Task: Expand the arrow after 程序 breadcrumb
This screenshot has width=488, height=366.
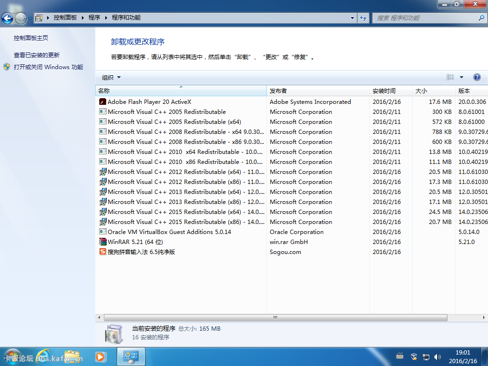Action: pyautogui.click(x=106, y=18)
